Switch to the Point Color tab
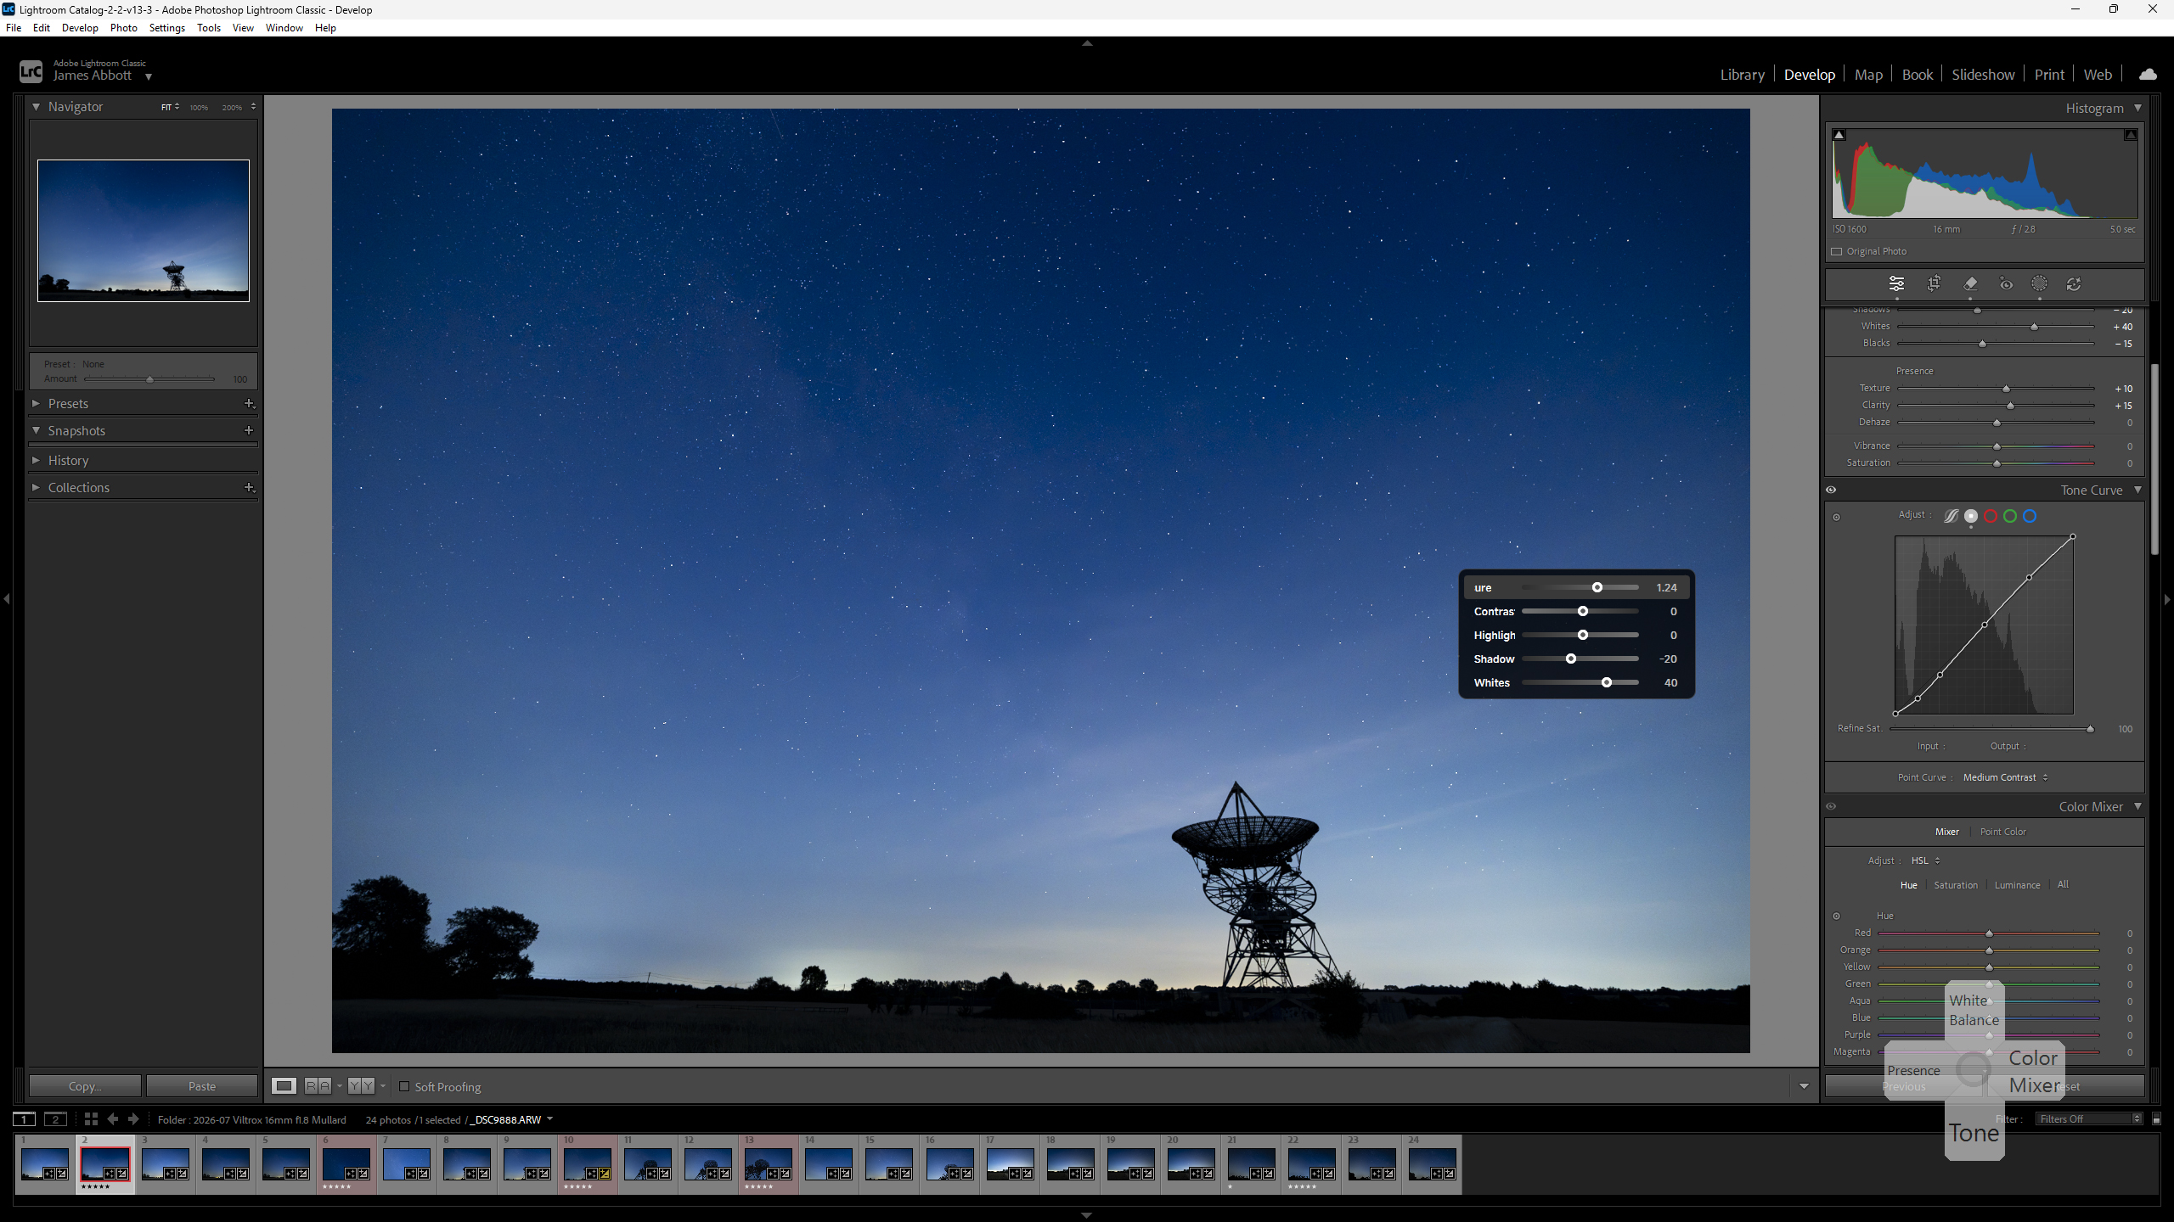The image size is (2174, 1222). click(x=2002, y=832)
